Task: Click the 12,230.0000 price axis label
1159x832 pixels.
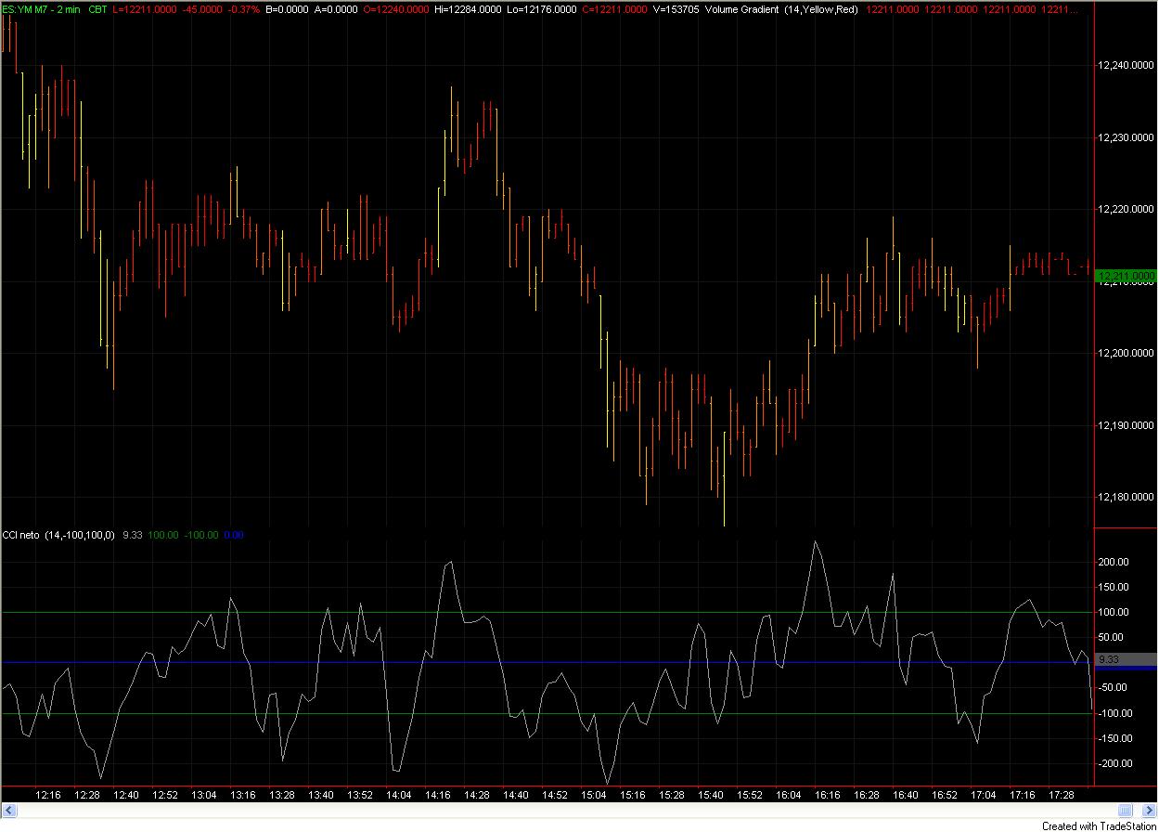Action: 1126,137
